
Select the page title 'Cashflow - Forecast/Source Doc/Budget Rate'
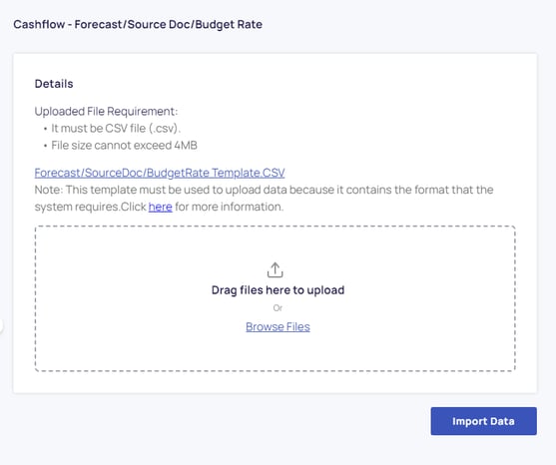(x=138, y=25)
